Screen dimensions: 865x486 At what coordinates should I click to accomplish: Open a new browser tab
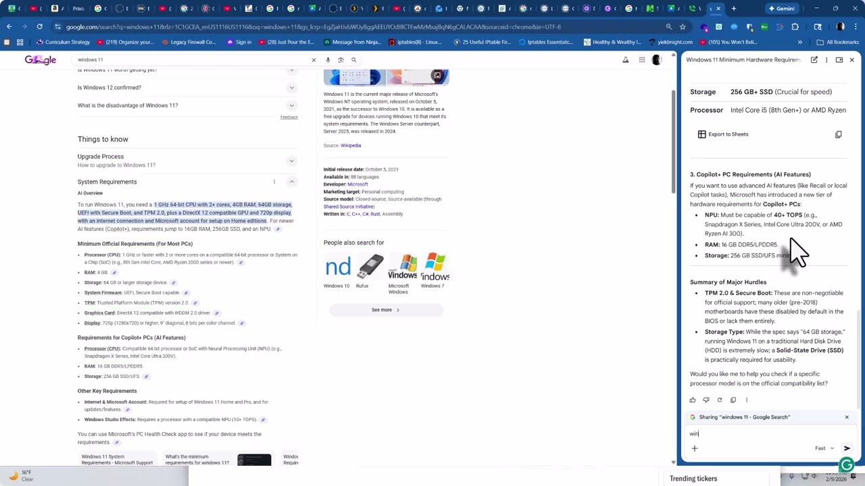pyautogui.click(x=734, y=9)
